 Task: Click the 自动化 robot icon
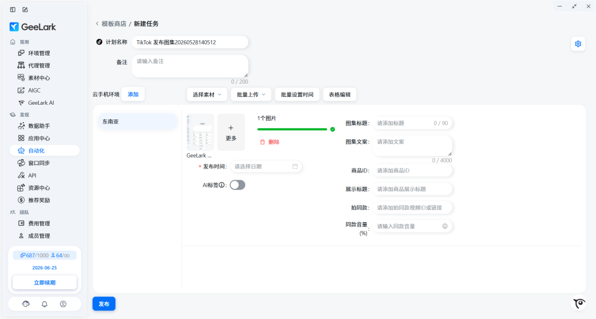tap(22, 150)
